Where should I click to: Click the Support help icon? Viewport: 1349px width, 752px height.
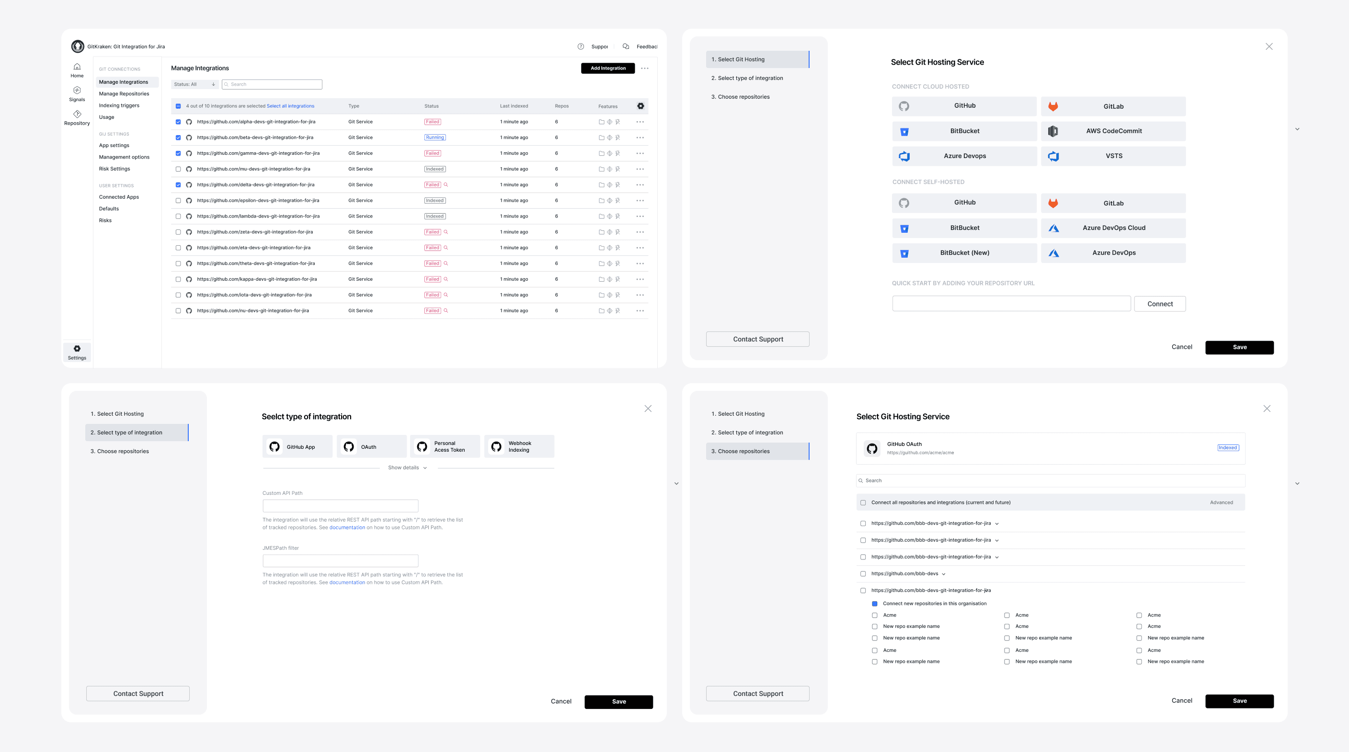point(580,46)
